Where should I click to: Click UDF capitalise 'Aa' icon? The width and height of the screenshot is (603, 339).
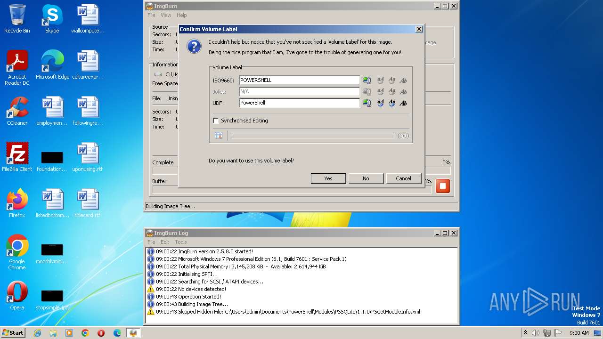[x=391, y=103]
